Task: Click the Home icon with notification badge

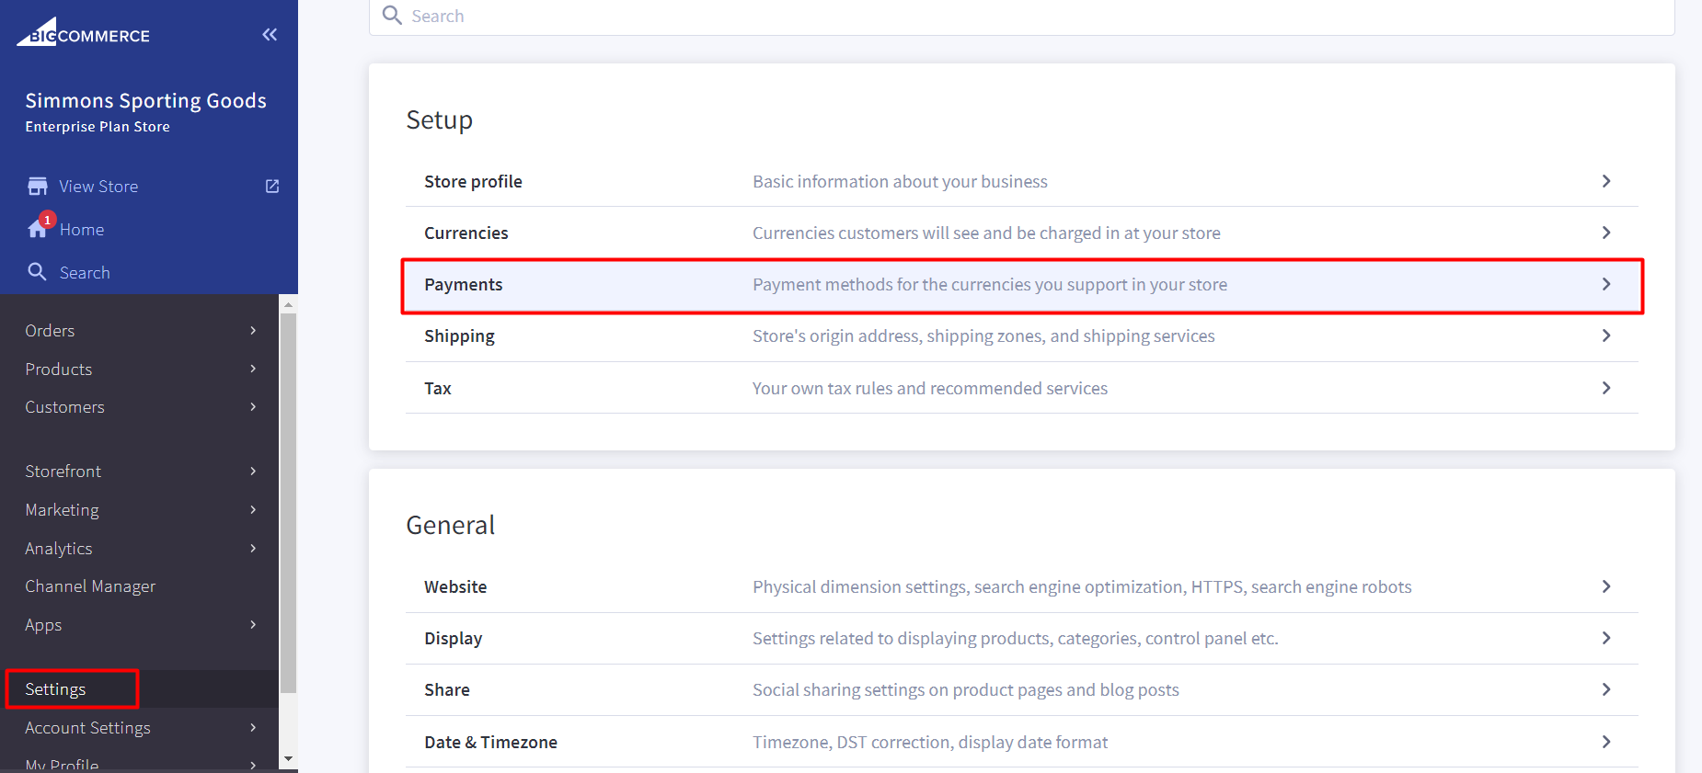Action: (39, 229)
